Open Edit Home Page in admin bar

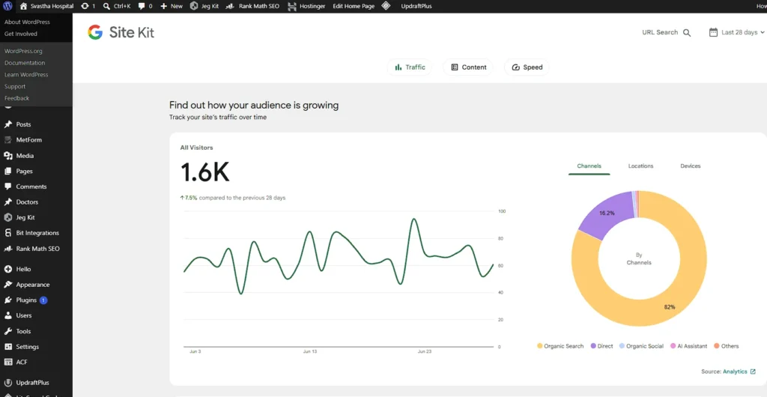pos(354,6)
